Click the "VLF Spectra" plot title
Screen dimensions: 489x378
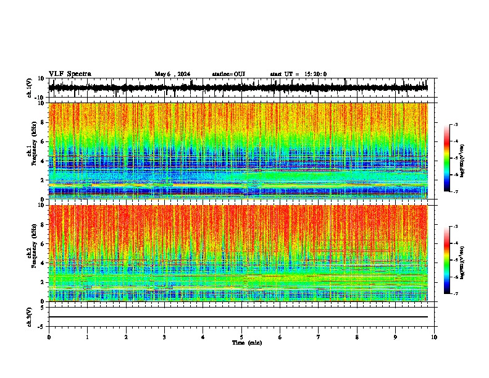pyautogui.click(x=70, y=74)
